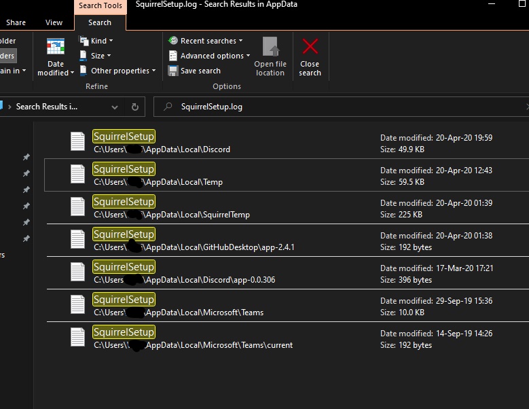Select SquirrelSetup in AppData\Local\Temp
Viewport: 529px width, 409px height.
point(124,169)
